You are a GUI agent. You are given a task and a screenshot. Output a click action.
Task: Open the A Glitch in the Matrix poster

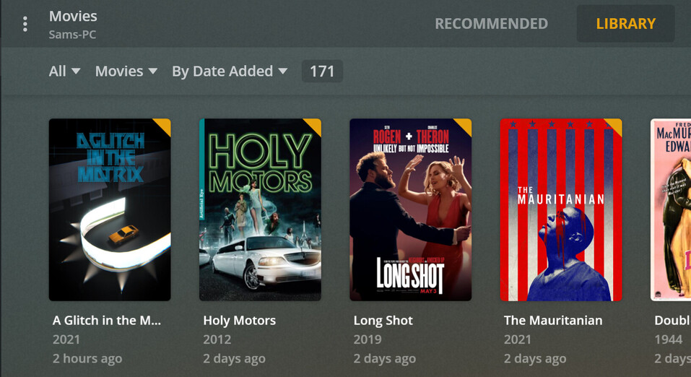pos(110,209)
